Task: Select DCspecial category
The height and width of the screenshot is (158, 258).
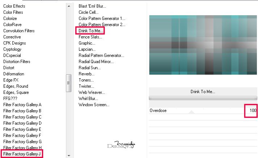Action: click(x=12, y=55)
